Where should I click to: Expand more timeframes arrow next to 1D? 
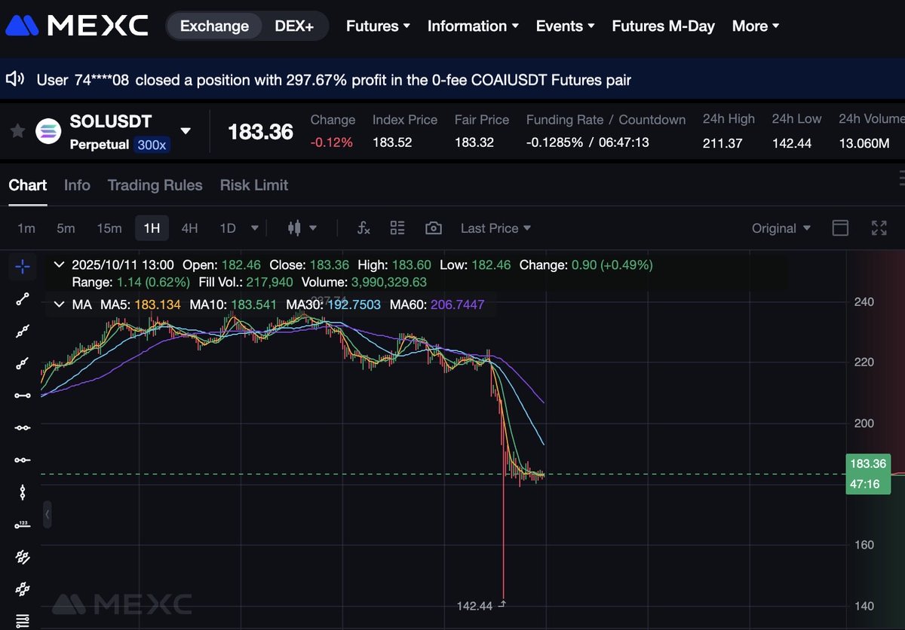[x=255, y=228]
